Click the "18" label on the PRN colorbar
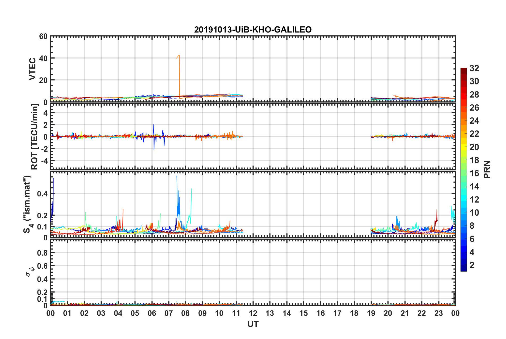This screenshot has width=506, height=339. [474, 160]
